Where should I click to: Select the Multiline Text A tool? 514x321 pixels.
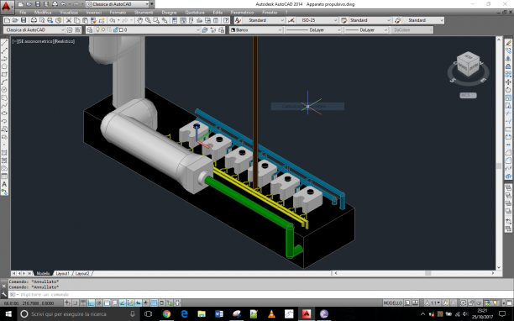(x=4, y=184)
